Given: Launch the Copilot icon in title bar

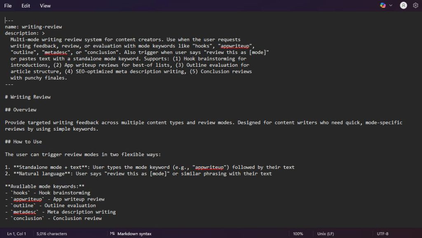Looking at the screenshot, I should click(x=383, y=5).
